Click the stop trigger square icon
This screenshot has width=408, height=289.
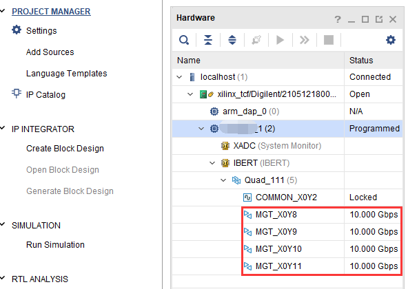[328, 40]
